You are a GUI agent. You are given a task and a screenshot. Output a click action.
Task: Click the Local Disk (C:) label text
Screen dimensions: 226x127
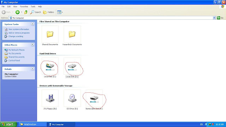click(50, 77)
